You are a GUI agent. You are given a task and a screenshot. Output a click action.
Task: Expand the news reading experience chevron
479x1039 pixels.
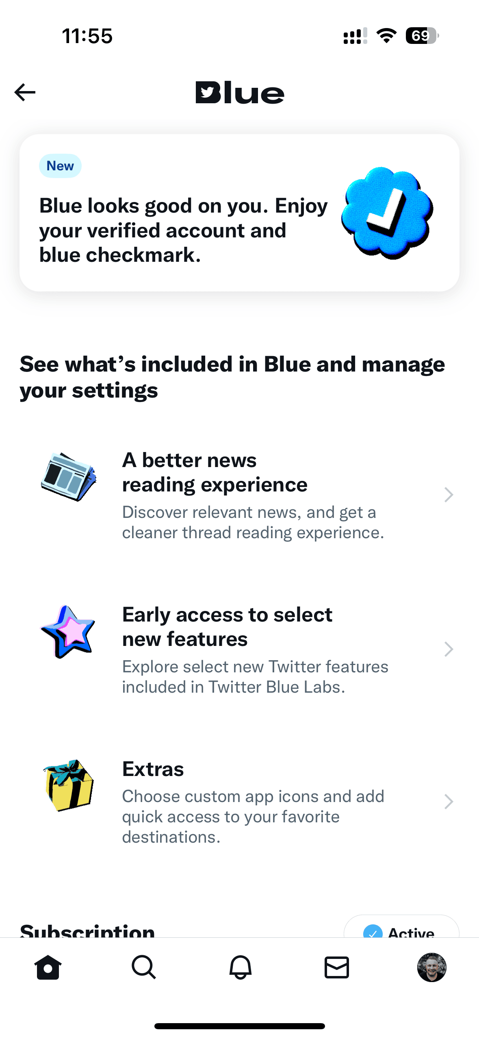click(x=449, y=495)
